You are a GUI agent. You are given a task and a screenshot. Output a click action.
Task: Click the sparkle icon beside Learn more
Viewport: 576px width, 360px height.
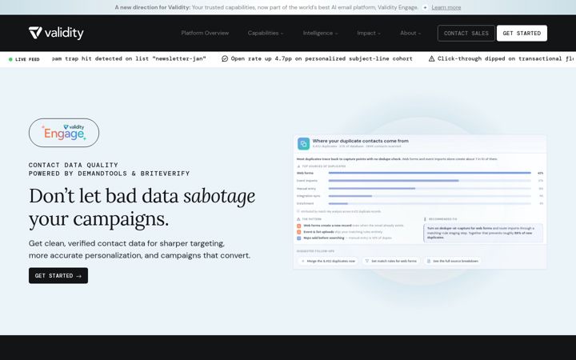[425, 7]
